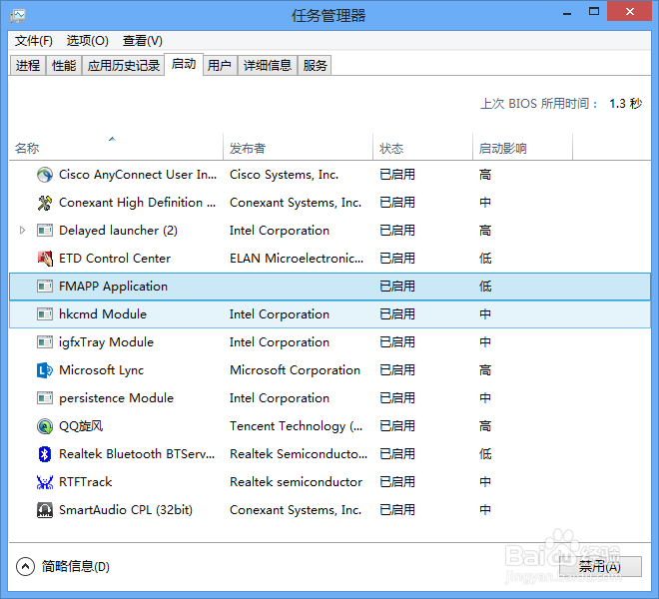Click the Realtek Bluetooth icon
The width and height of the screenshot is (659, 599).
(45, 454)
